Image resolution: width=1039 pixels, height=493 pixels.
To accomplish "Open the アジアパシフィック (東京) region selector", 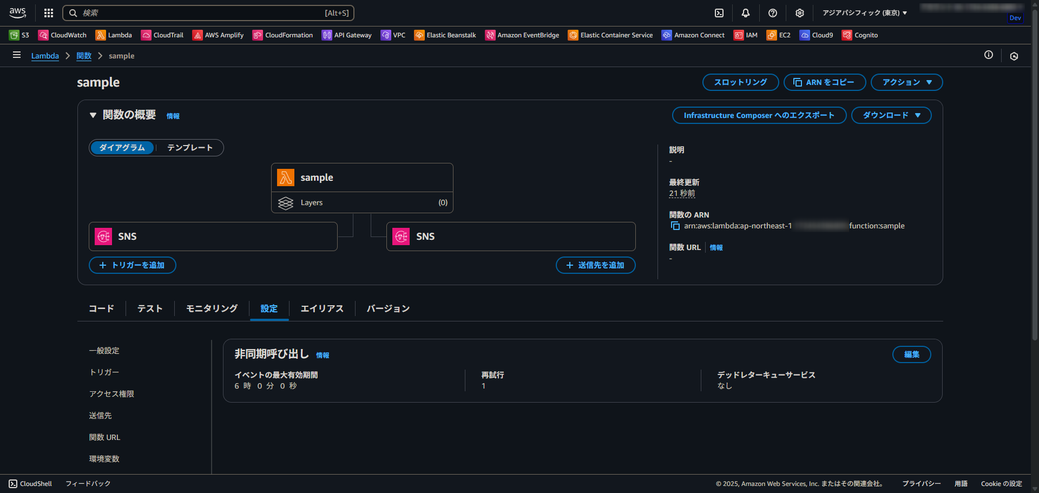I will 865,13.
